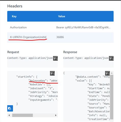Select the value 36886
This screenshot has width=121, height=122.
[60, 37]
